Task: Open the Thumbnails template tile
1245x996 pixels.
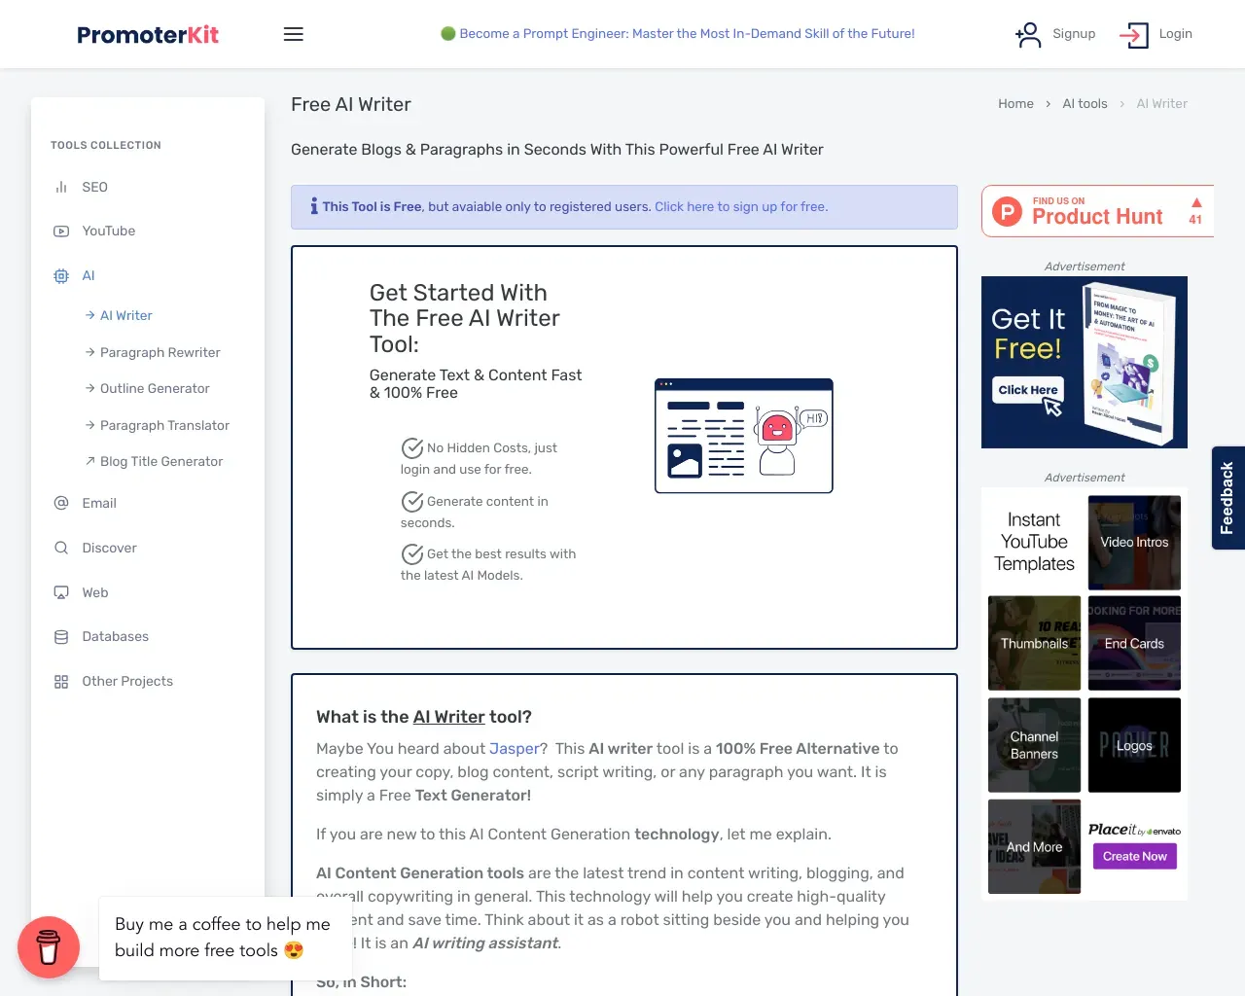Action: pyautogui.click(x=1034, y=644)
